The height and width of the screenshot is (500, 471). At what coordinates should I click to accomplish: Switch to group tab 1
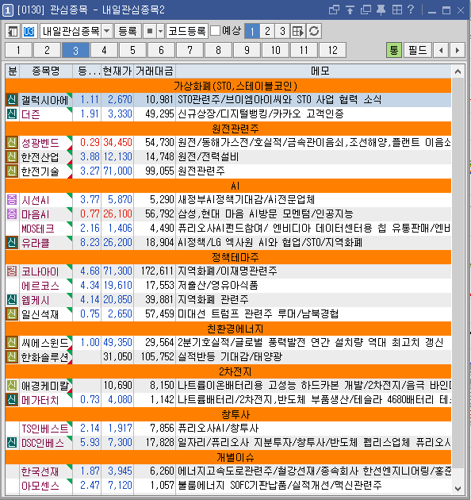tap(18, 50)
